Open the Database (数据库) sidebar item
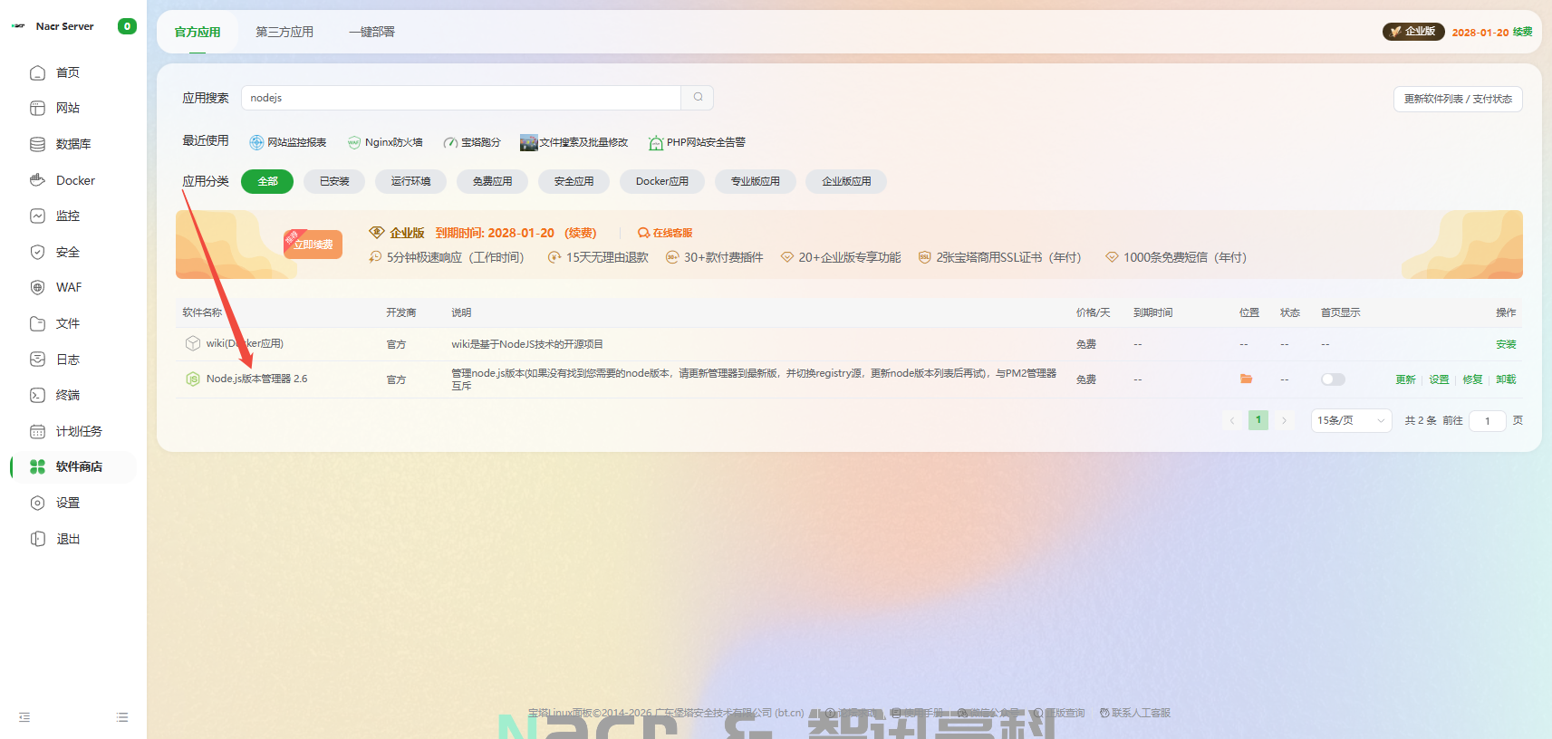1552x739 pixels. (x=72, y=144)
